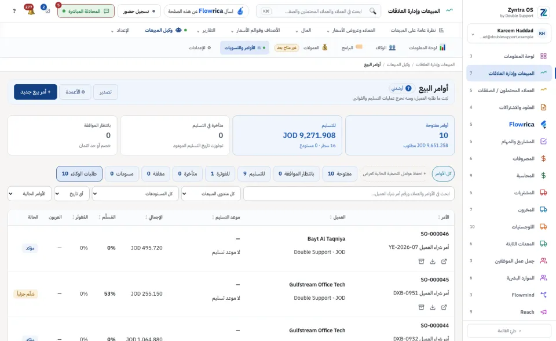Filter by بانتظار الموافقة 0 chip
556x341 pixels.
pos(296,174)
